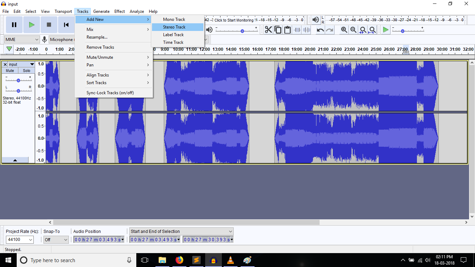Launch VLC from the taskbar

tap(230, 260)
